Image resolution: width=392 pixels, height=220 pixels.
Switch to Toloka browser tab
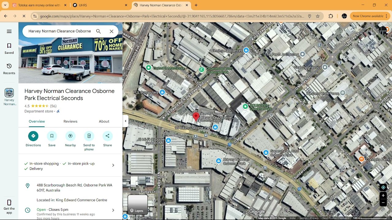pos(39,5)
